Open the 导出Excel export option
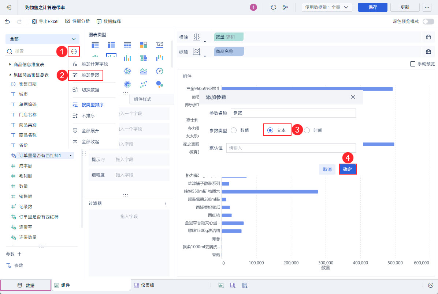This screenshot has width=438, height=294. [x=45, y=22]
